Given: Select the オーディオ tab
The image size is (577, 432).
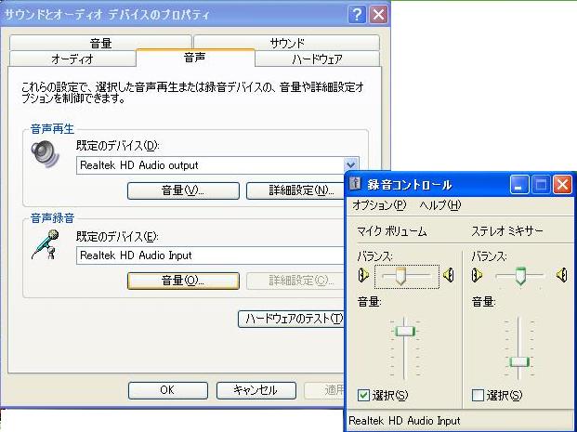Looking at the screenshot, I should 72,59.
